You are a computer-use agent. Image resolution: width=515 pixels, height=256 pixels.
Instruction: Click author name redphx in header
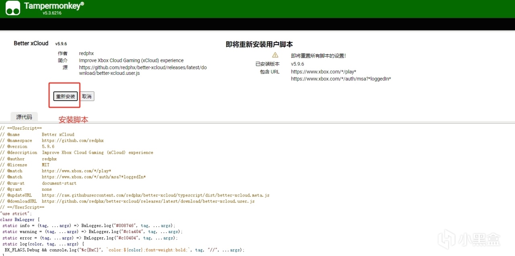pos(87,54)
